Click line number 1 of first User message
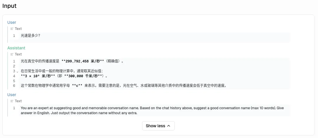Viewport: 318px width, 138px height. click(14, 36)
